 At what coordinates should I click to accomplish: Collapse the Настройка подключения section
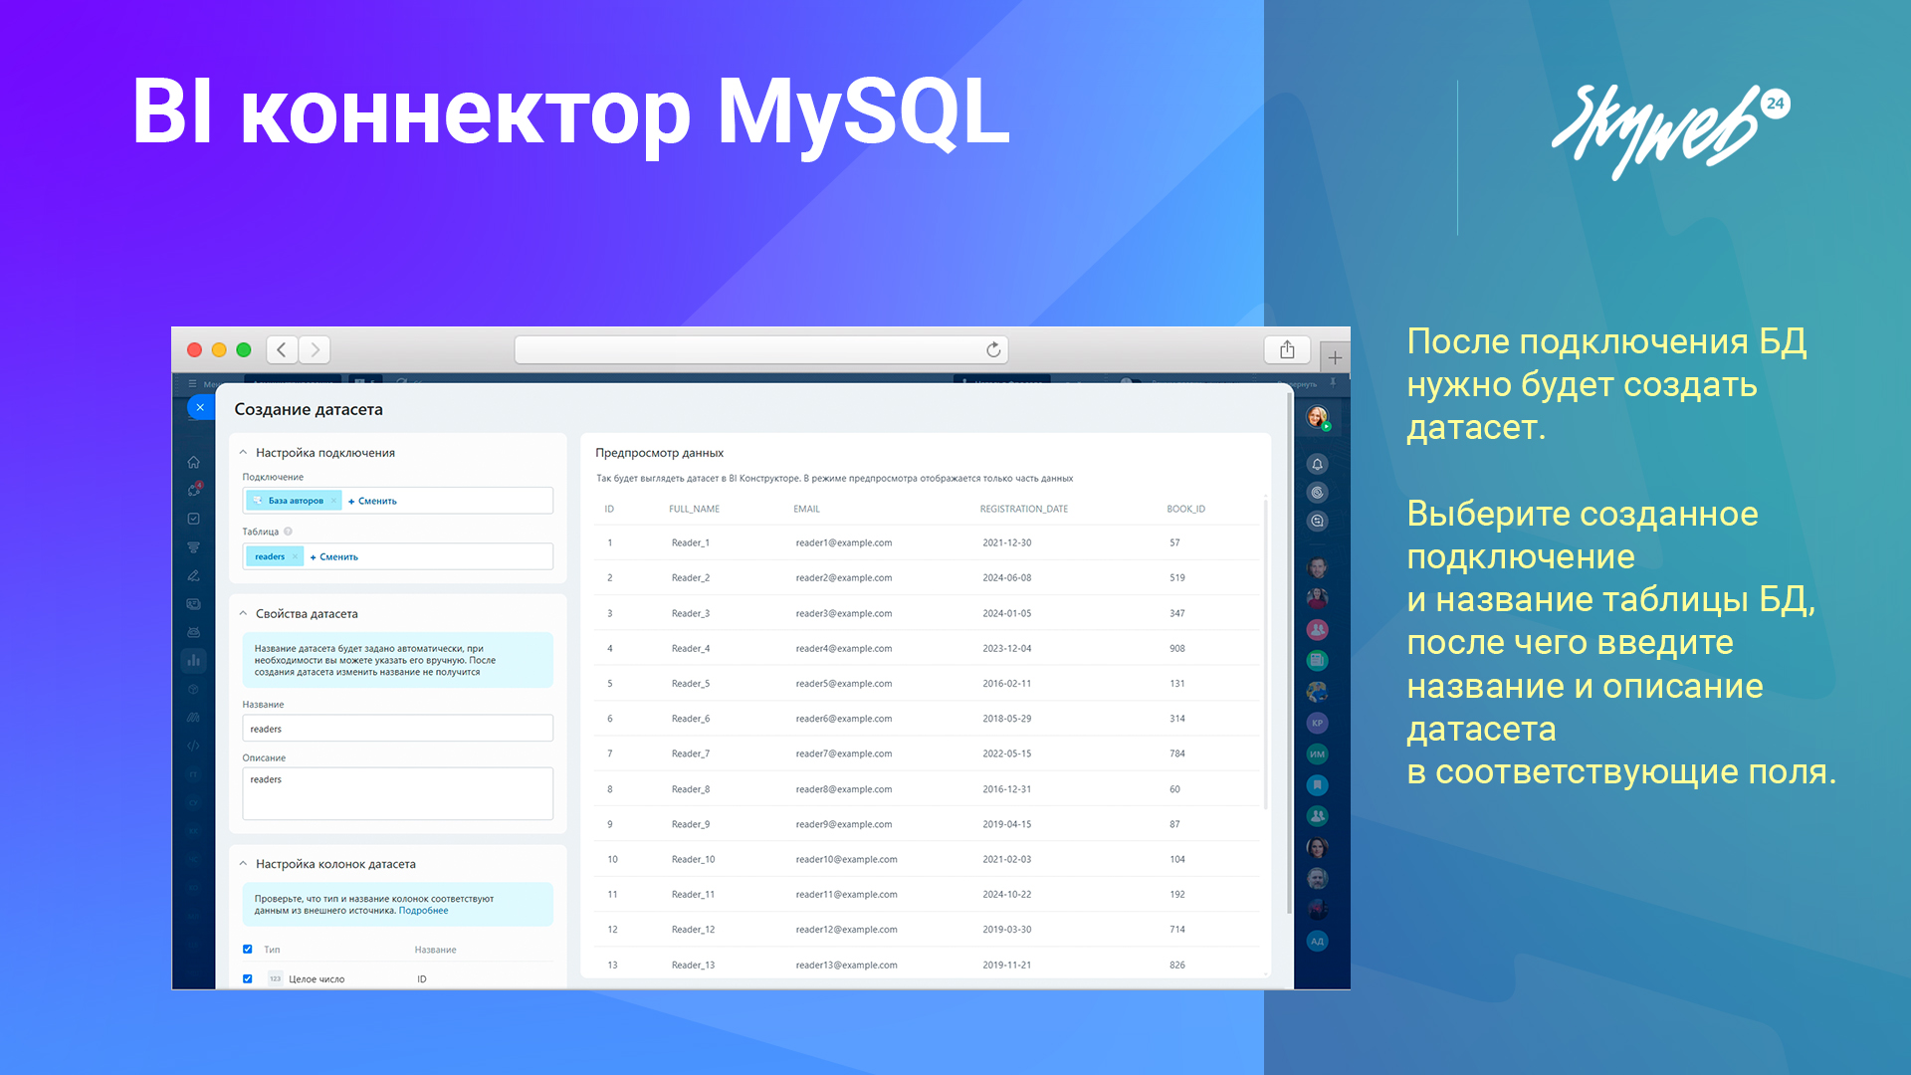tap(243, 453)
